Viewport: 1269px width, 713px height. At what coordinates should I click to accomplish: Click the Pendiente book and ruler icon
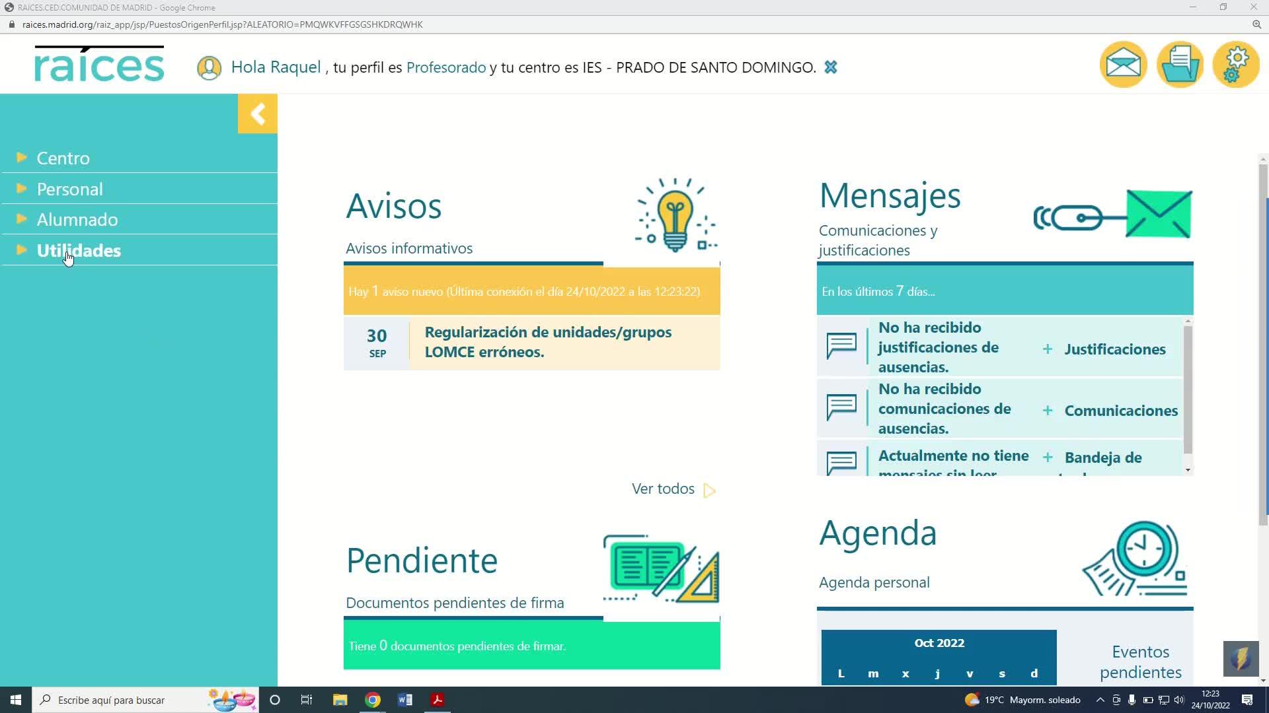click(661, 568)
